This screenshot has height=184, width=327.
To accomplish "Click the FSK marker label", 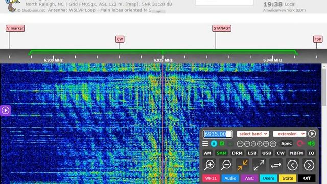I will coord(318,39).
